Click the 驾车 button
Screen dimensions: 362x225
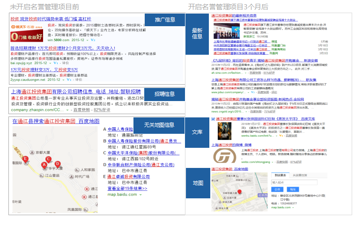coord(293,189)
